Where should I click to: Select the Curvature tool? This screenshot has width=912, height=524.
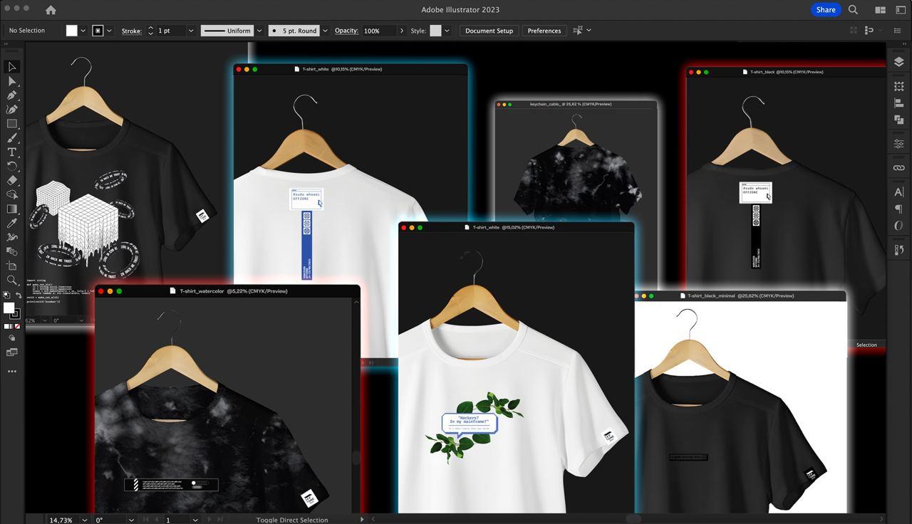[x=12, y=110]
